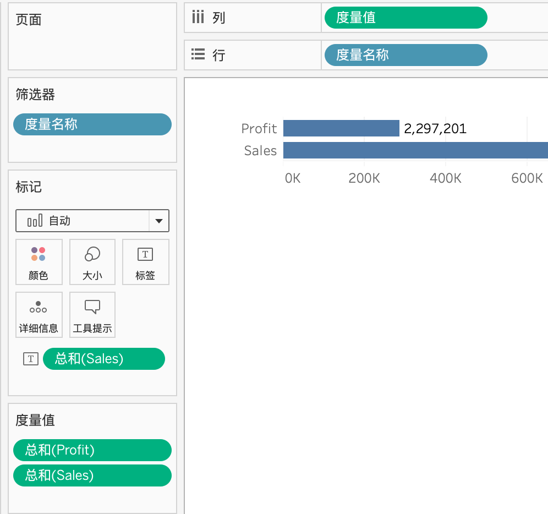548x514 pixels.
Task: Expand the 自动 mark type dropdown arrow
Action: 159,221
